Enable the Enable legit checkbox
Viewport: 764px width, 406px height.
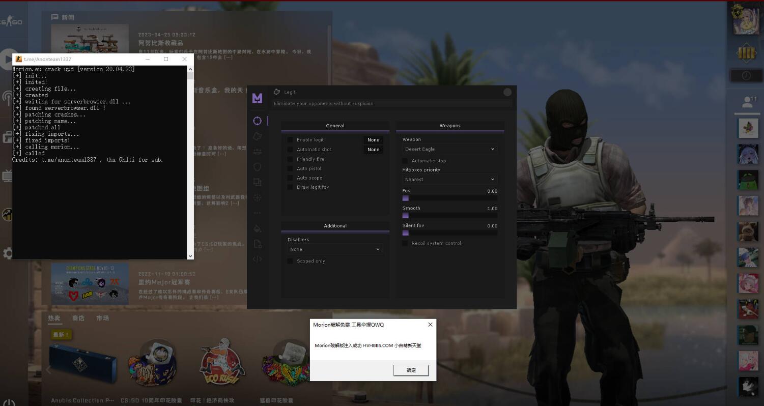pos(290,140)
